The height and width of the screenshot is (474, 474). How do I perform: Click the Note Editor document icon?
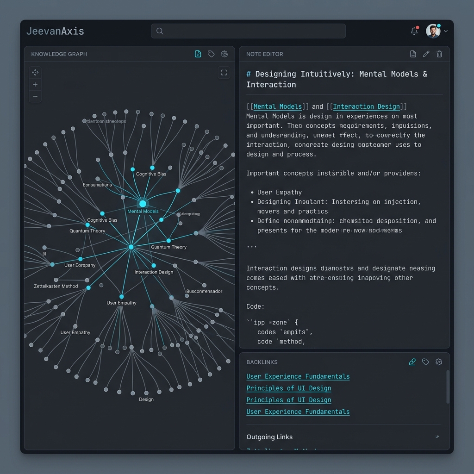(413, 54)
